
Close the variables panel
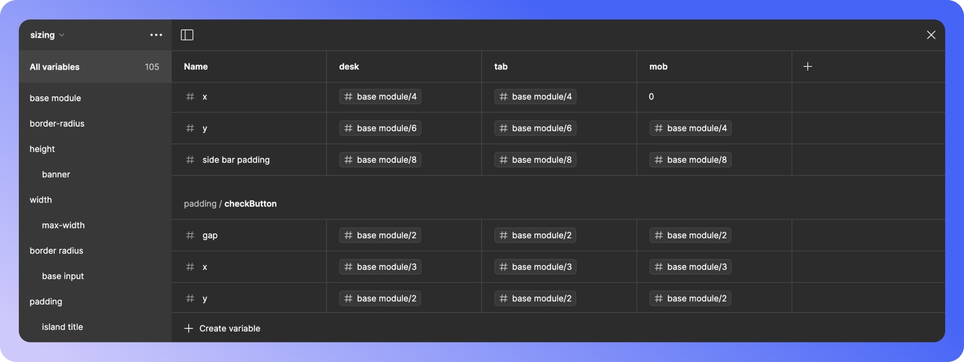point(931,35)
